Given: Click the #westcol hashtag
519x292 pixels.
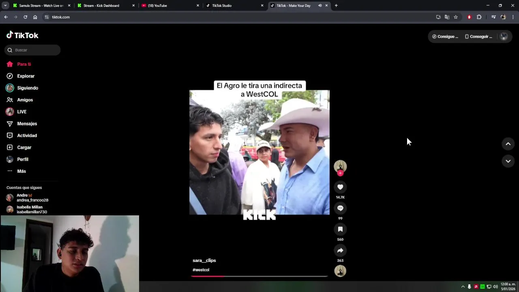Looking at the screenshot, I should (x=201, y=270).
